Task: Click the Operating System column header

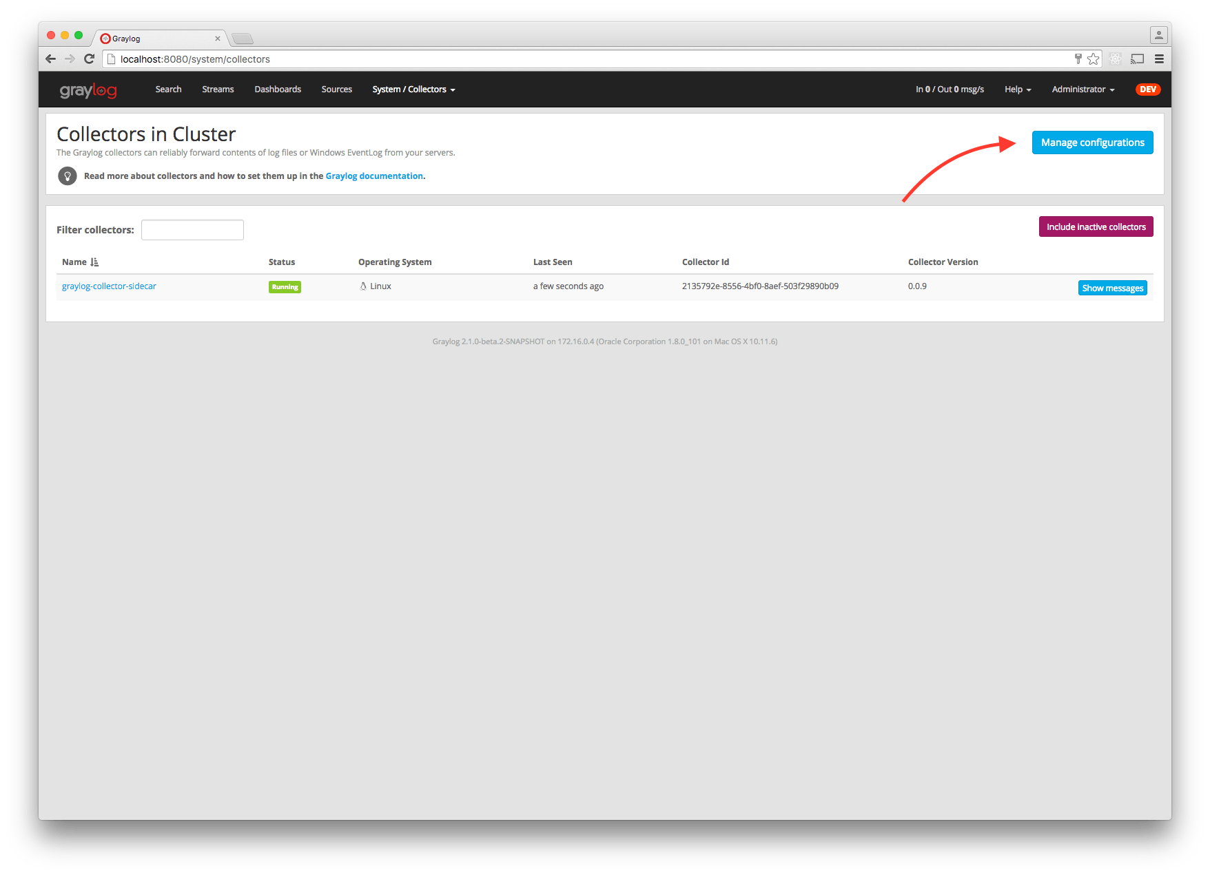Action: coord(395,262)
